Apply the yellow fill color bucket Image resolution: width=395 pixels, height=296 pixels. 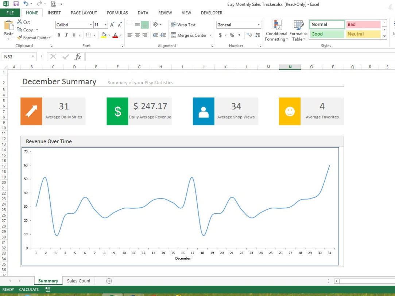(x=104, y=35)
